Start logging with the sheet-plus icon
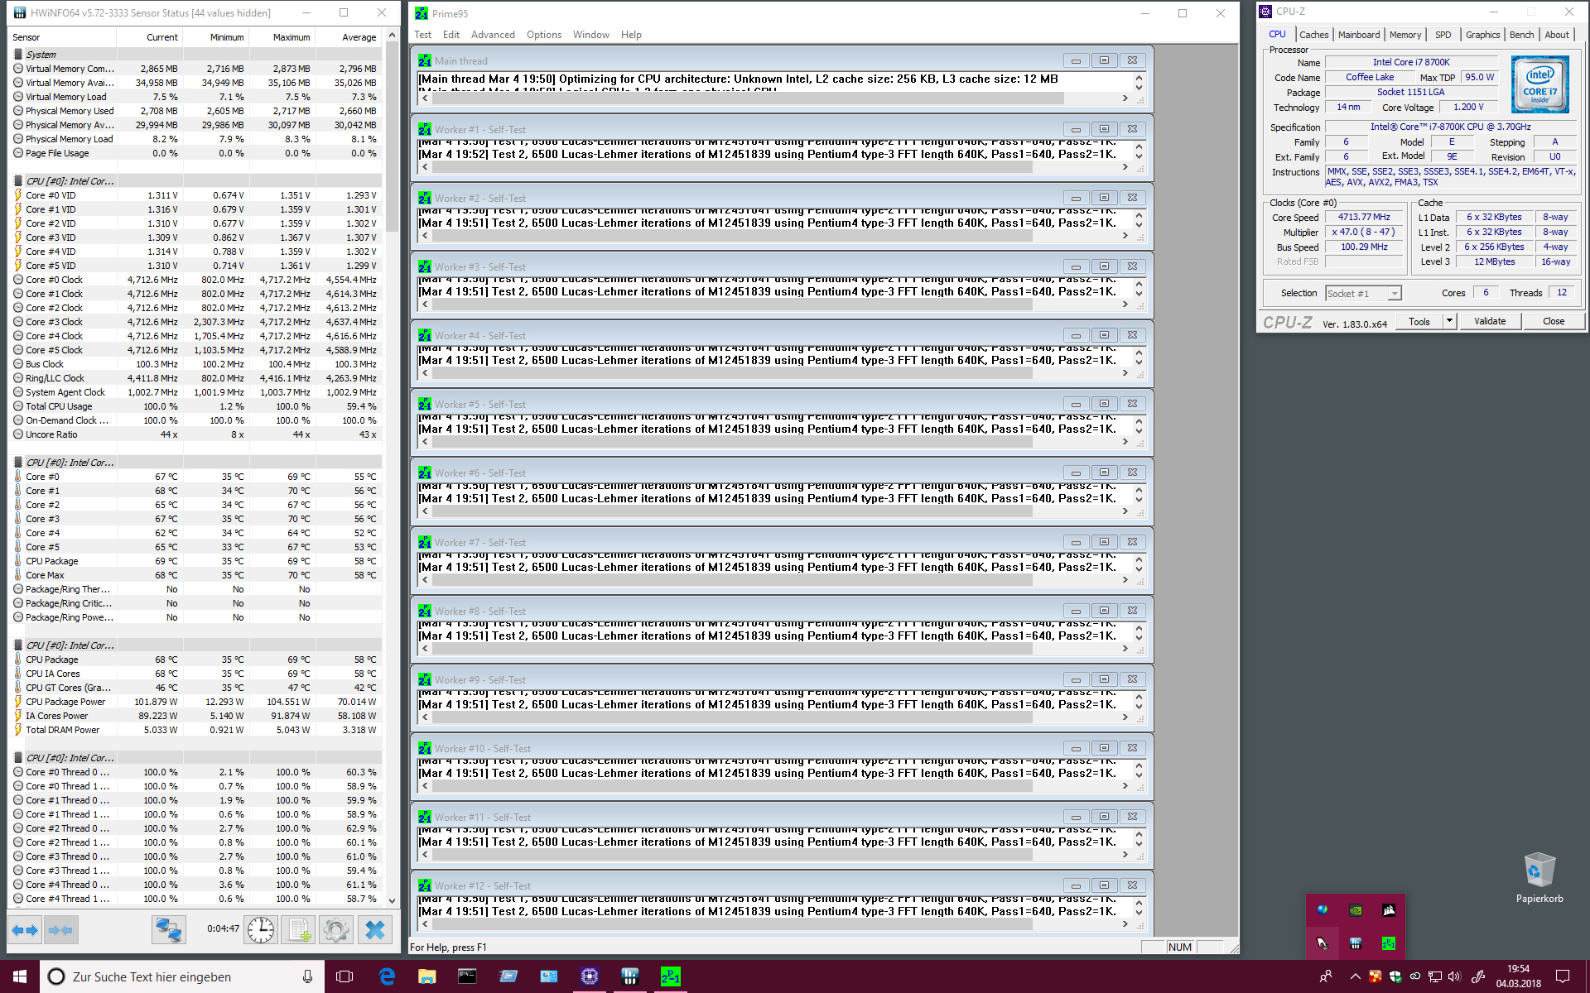This screenshot has width=1590, height=993. [298, 930]
